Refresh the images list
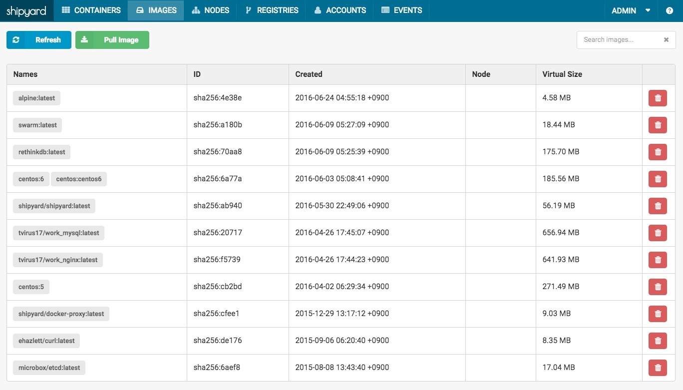This screenshot has width=683, height=390. point(39,40)
